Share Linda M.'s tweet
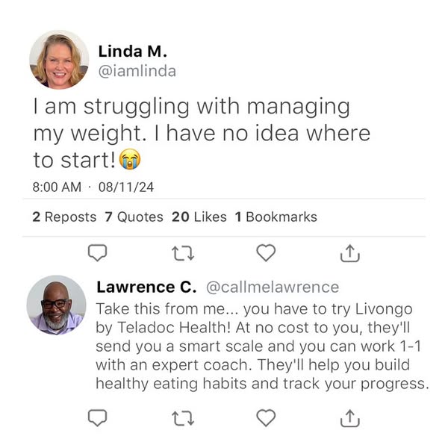 pos(349,254)
